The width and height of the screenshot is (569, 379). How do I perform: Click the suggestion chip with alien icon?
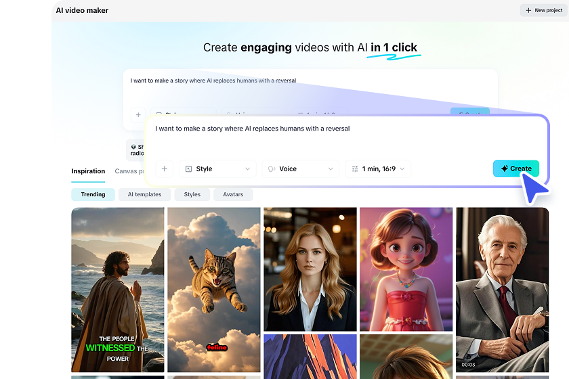135,150
